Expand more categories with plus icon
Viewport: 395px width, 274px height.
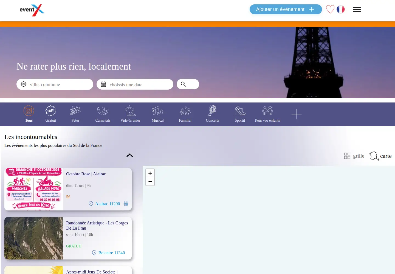pos(297,114)
